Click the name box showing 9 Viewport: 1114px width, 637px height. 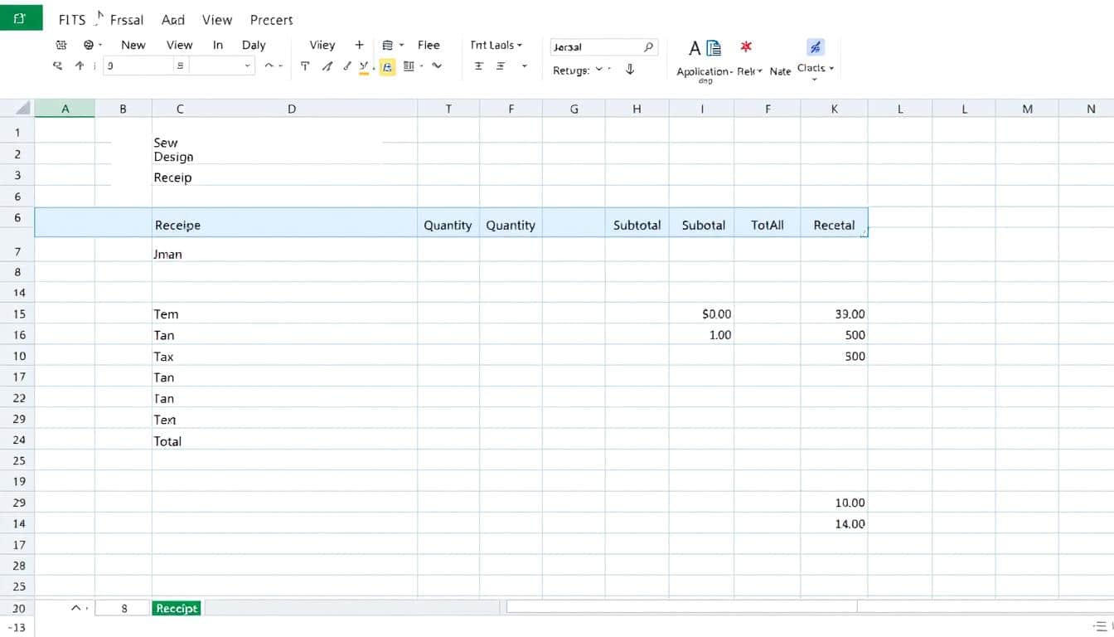pos(138,66)
